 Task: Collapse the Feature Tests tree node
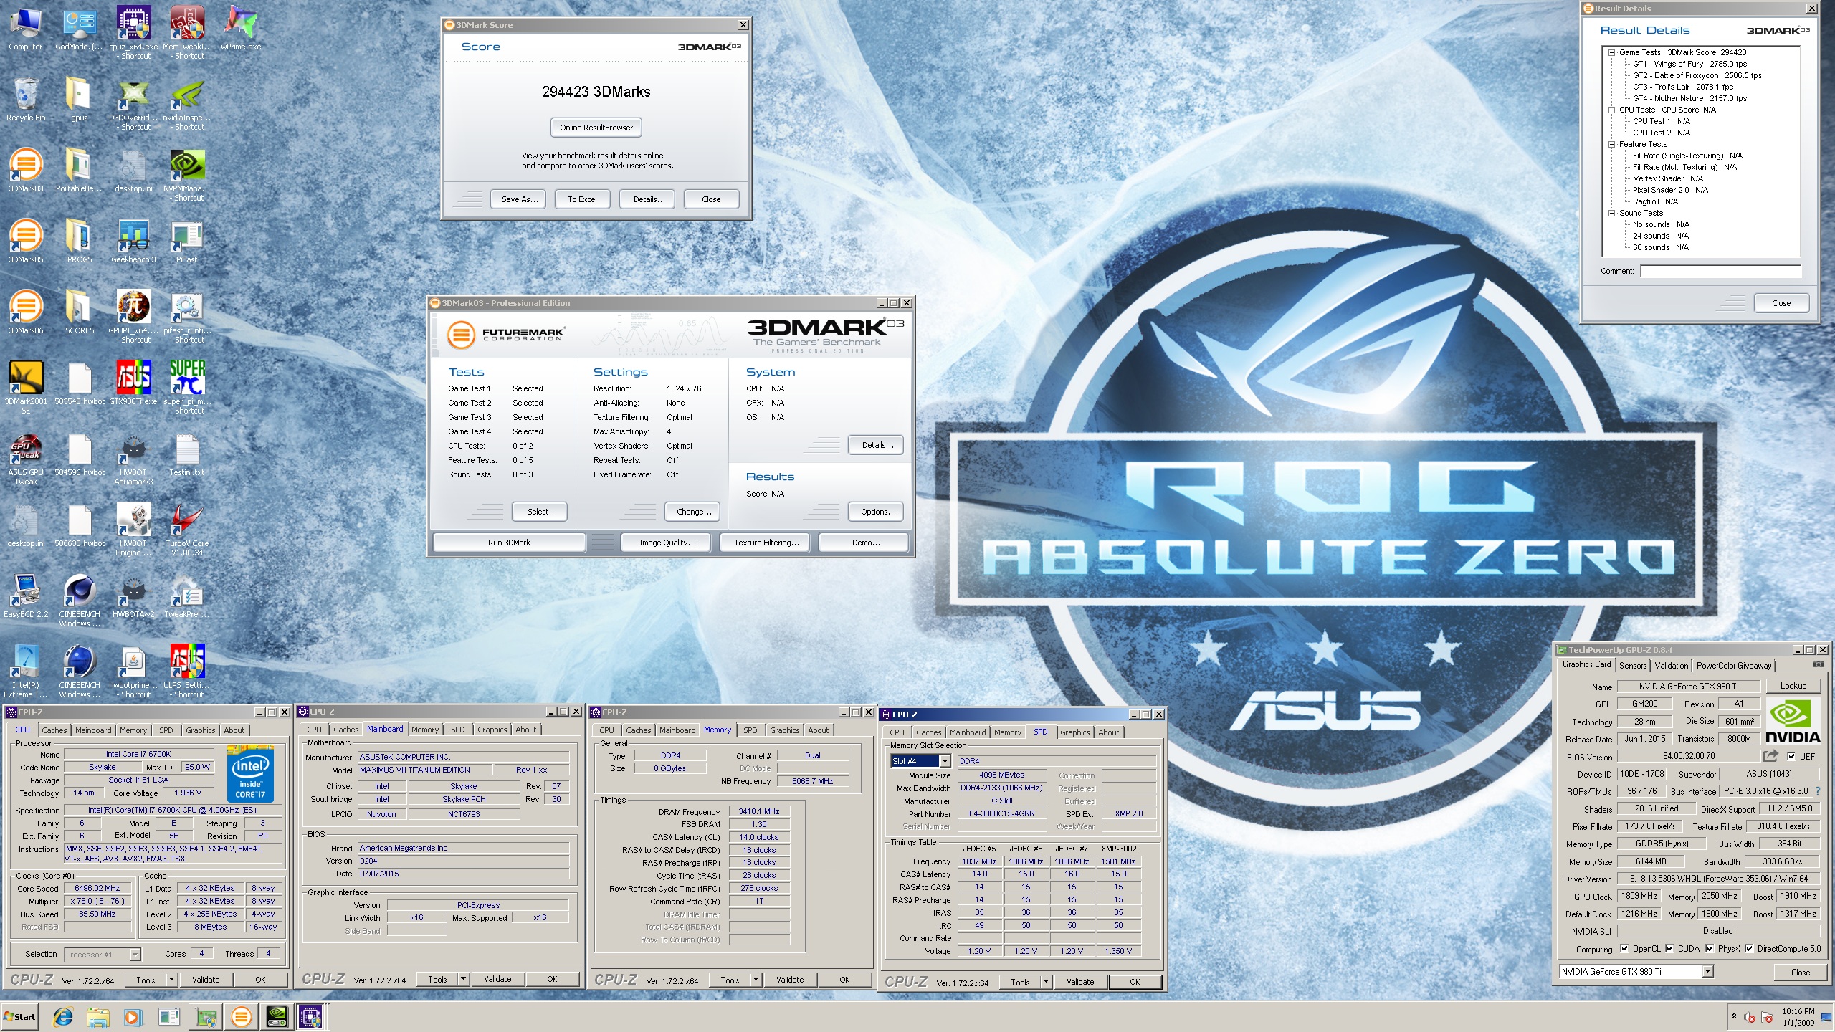(1611, 144)
